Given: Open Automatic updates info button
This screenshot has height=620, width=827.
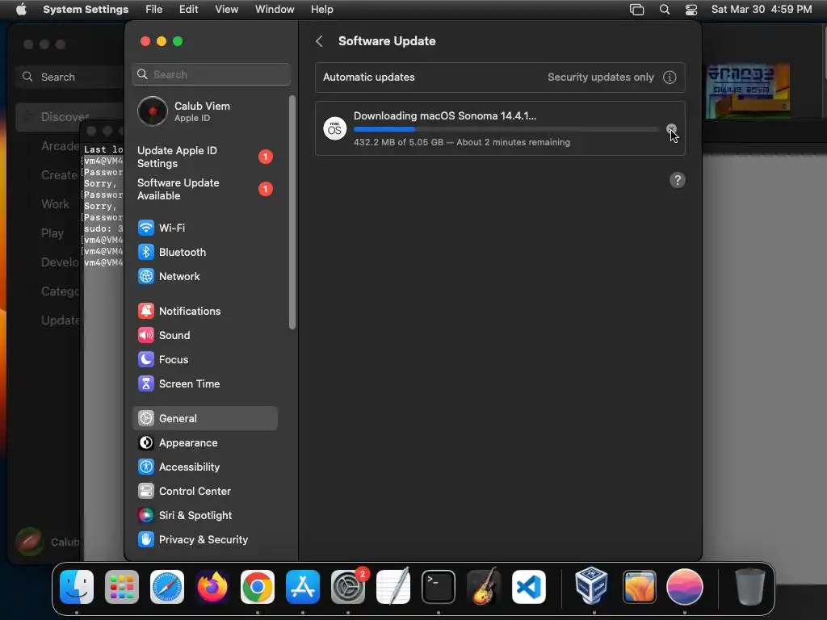Looking at the screenshot, I should [670, 77].
